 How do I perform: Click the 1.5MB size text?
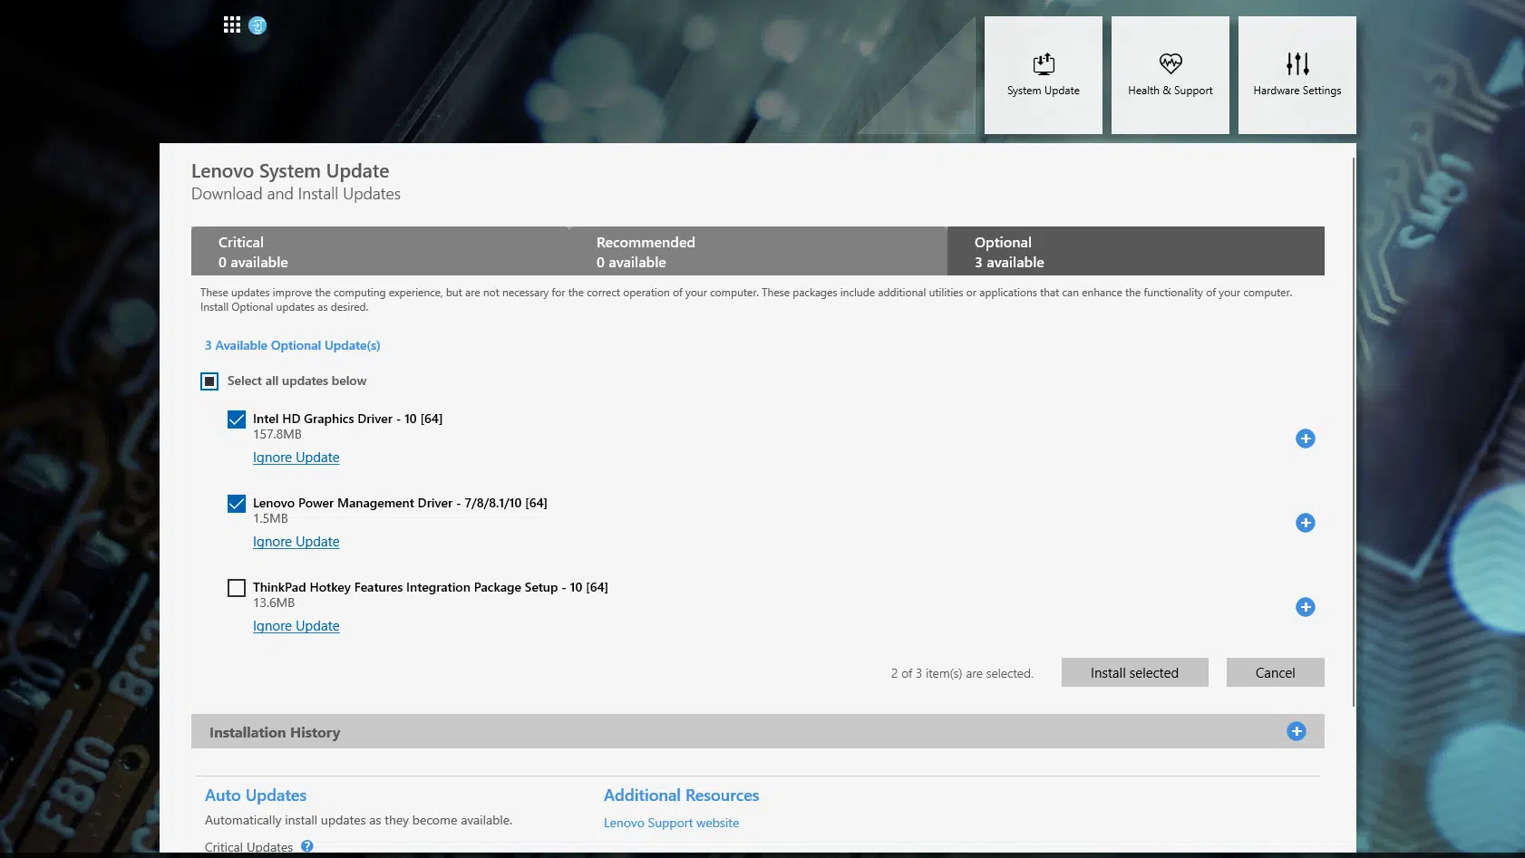pos(270,519)
